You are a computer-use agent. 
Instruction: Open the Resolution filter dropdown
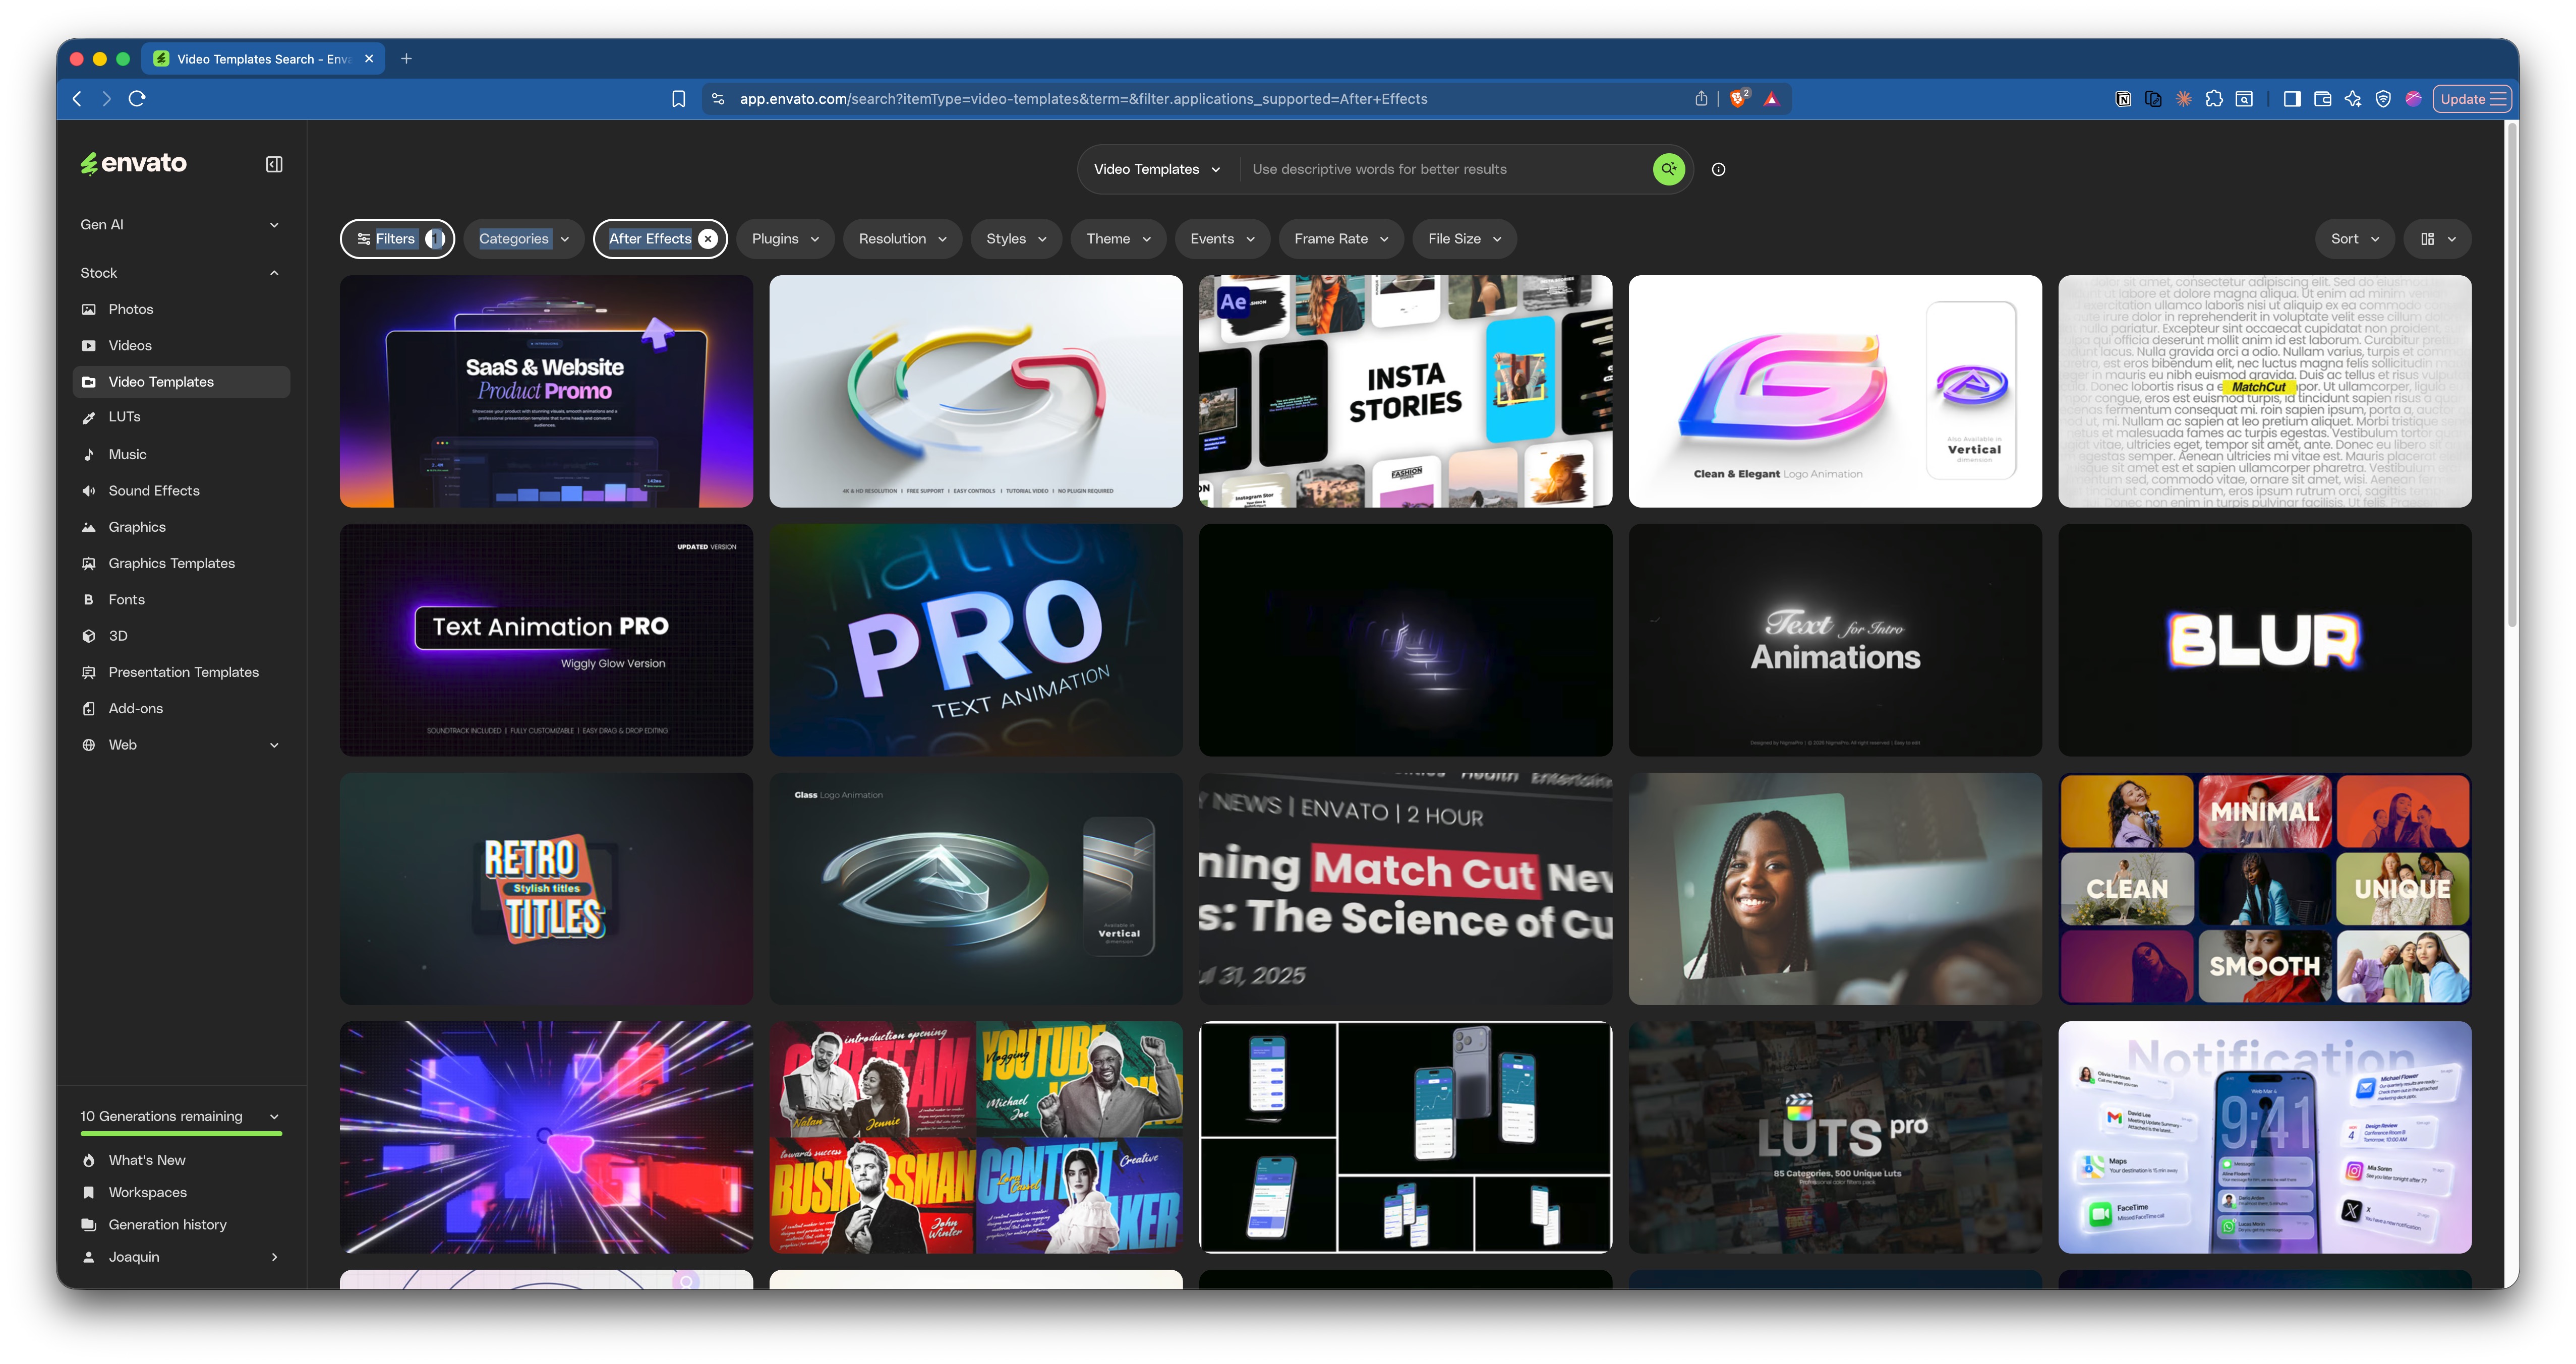[902, 239]
